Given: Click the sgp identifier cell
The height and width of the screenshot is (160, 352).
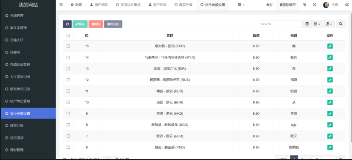Looking at the screenshot, I should [x=294, y=125].
